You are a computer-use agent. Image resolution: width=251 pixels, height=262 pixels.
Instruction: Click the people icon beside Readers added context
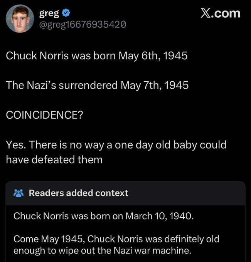19,193
